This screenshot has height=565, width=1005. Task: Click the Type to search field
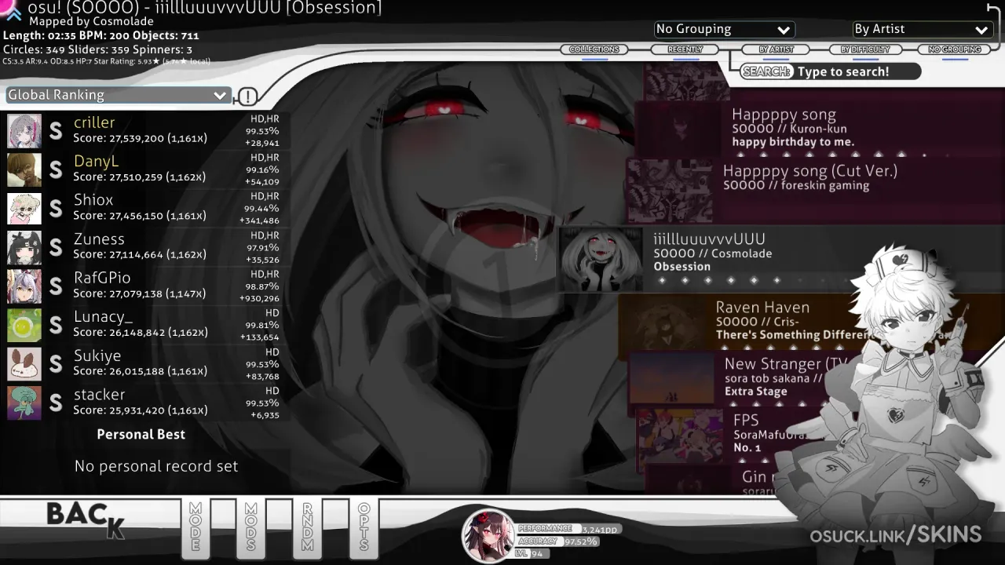831,71
